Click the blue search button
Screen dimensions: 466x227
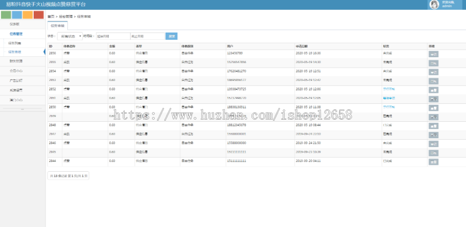(171, 36)
